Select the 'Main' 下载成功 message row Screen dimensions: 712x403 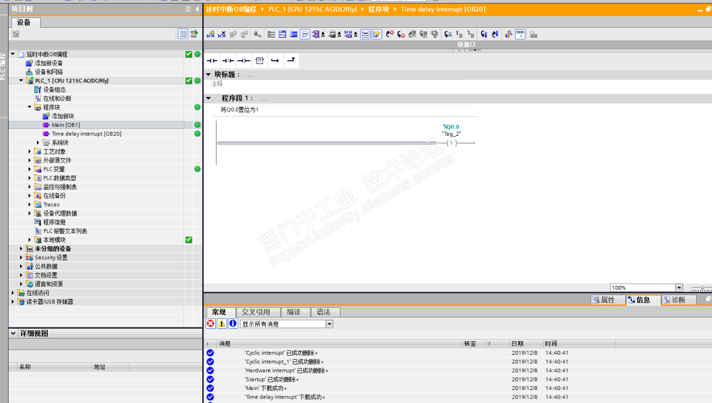coord(458,388)
